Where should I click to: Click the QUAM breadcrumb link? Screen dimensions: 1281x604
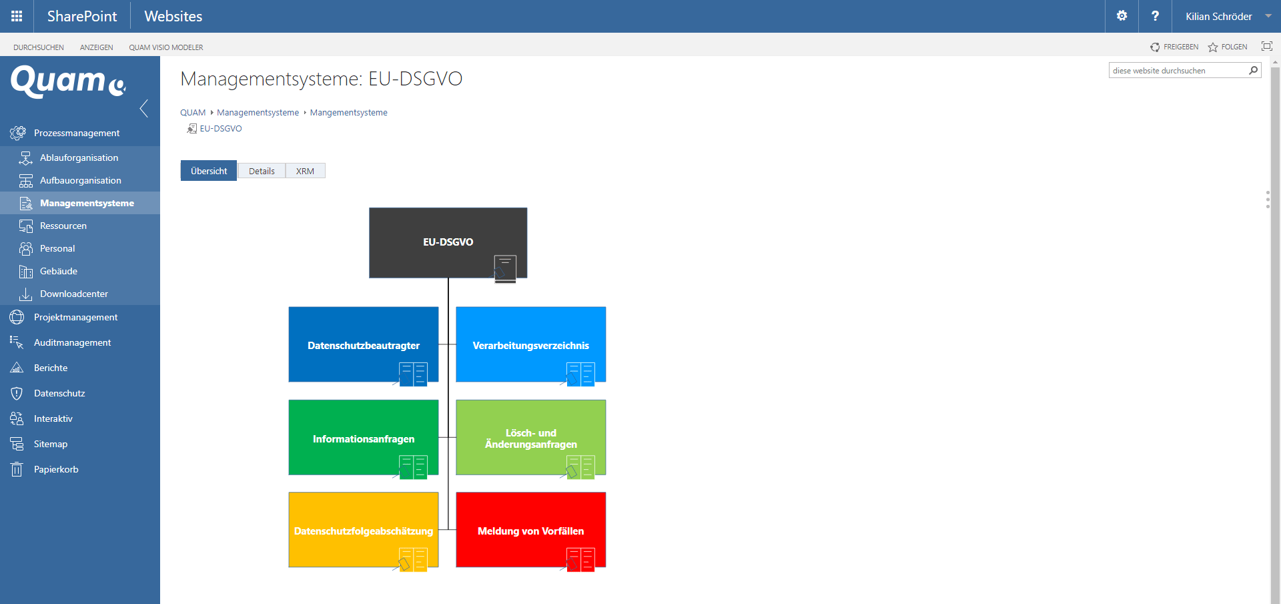click(193, 113)
